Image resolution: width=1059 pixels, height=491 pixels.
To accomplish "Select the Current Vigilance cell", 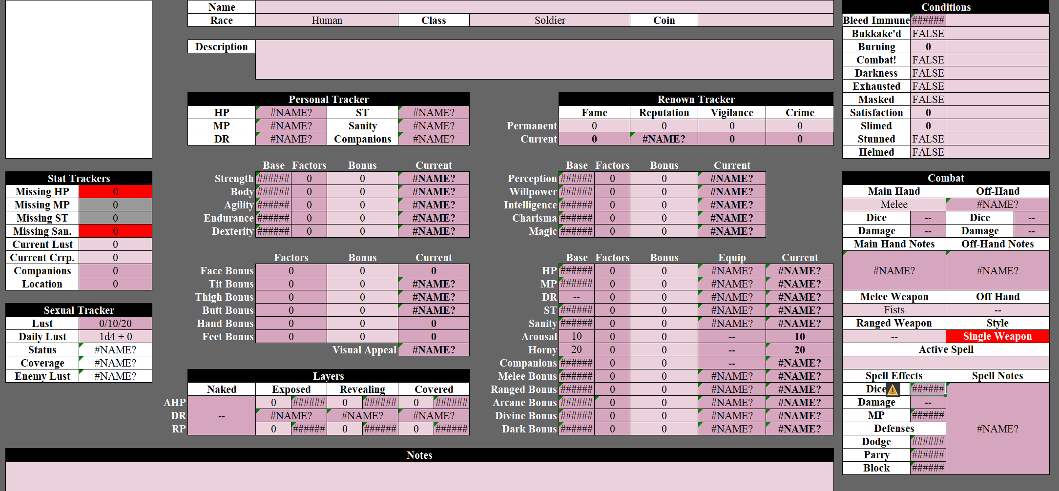I will tap(732, 139).
